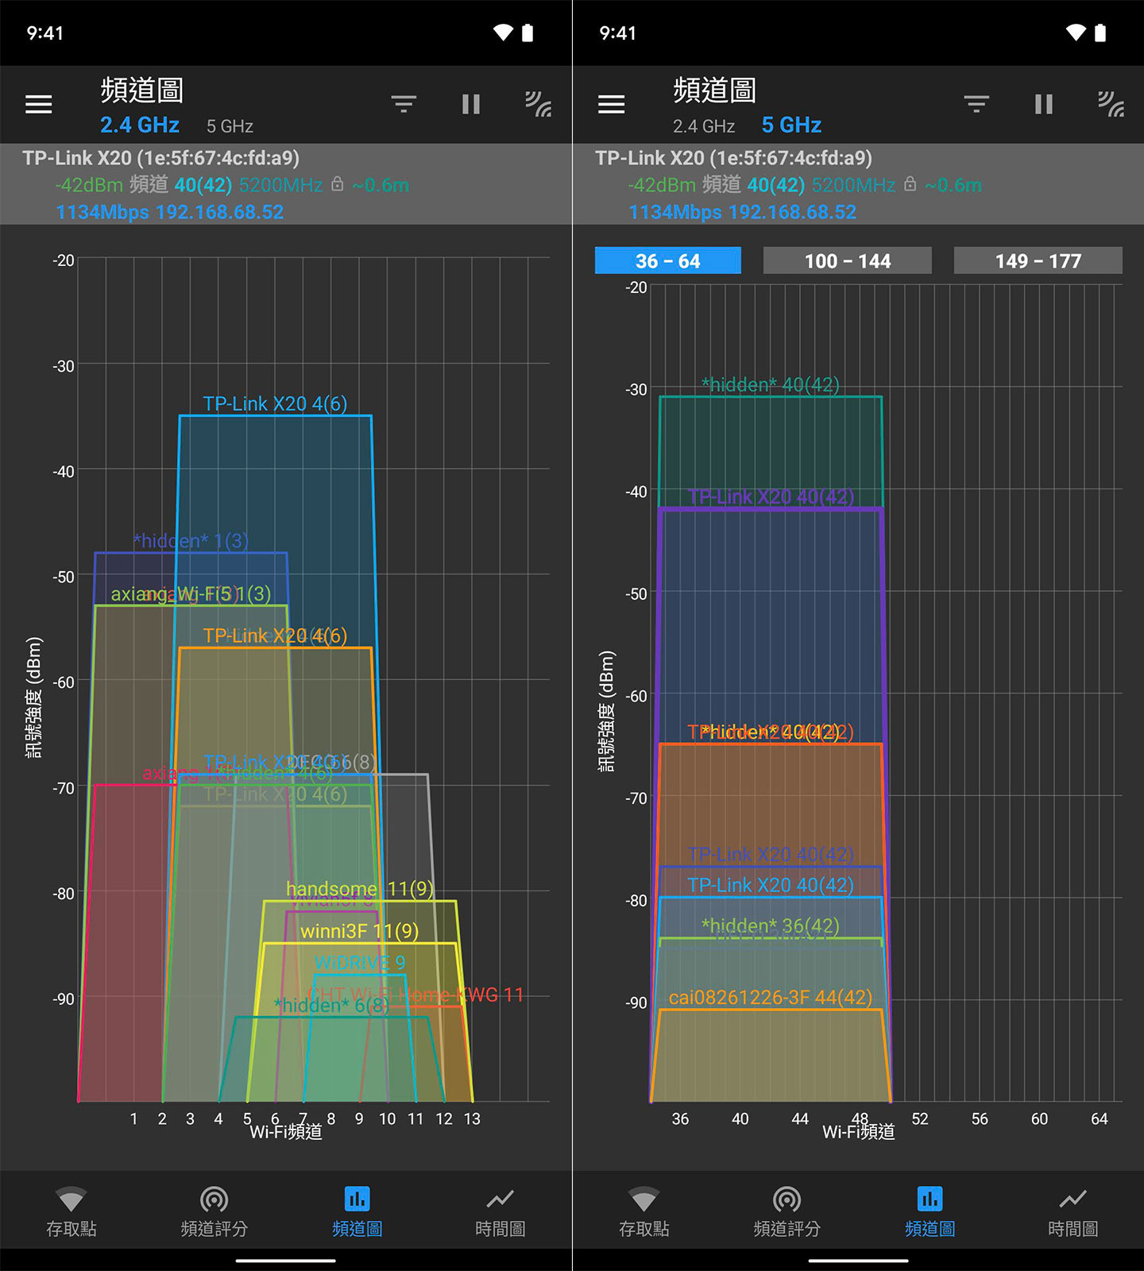
Task: Select TP-Link X20 4(6) blue label
Action: point(275,404)
